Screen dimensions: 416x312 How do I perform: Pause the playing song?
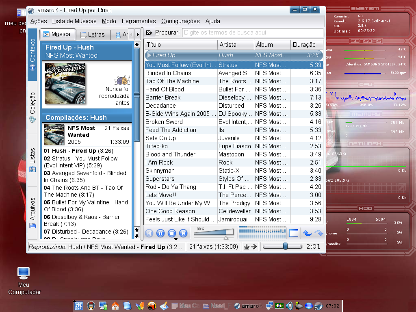[x=160, y=233]
